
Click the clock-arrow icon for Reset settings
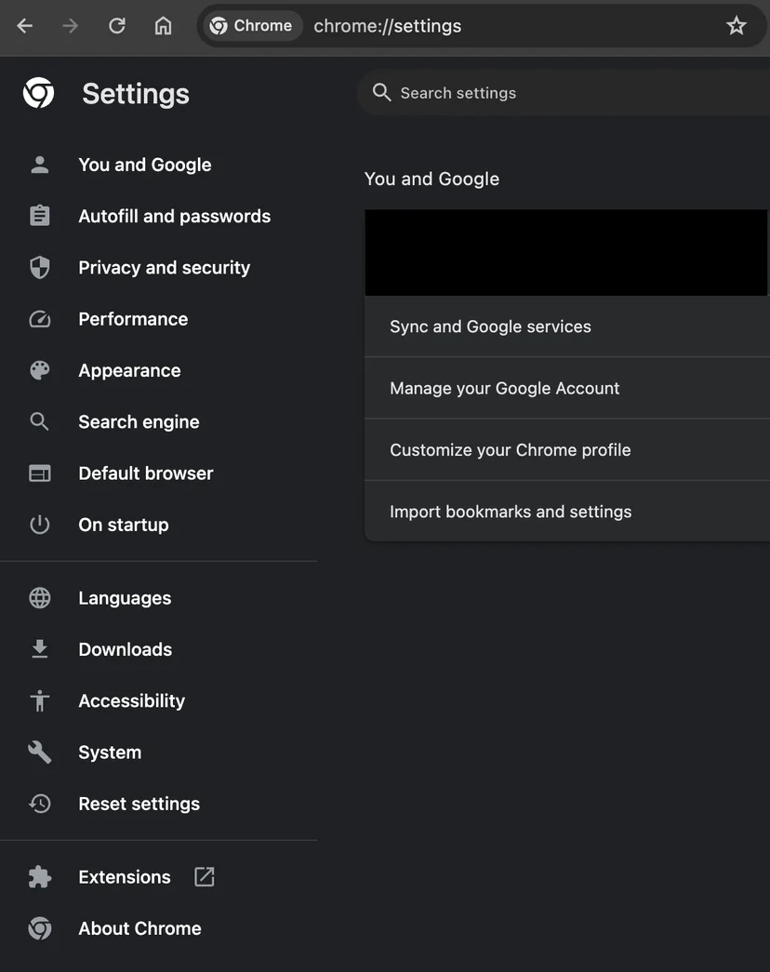[40, 804]
